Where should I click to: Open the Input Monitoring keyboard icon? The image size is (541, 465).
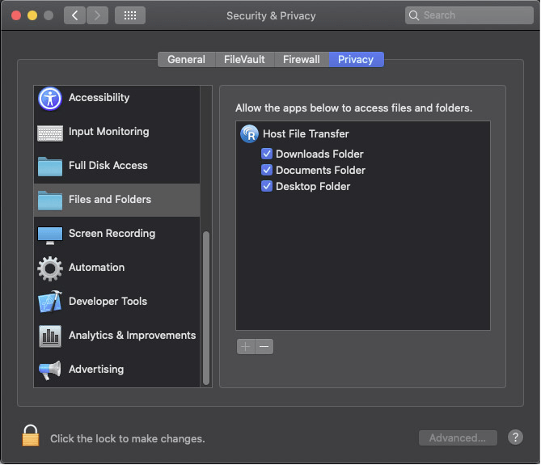[50, 133]
